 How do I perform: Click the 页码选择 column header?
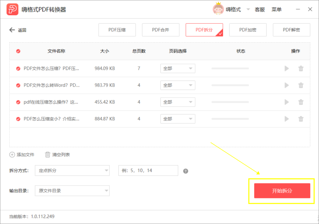click(178, 51)
